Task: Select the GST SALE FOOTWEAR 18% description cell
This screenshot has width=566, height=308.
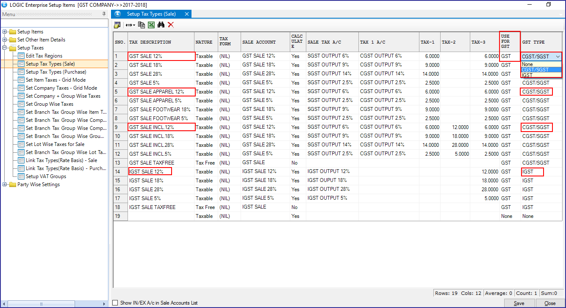Action: click(161, 110)
